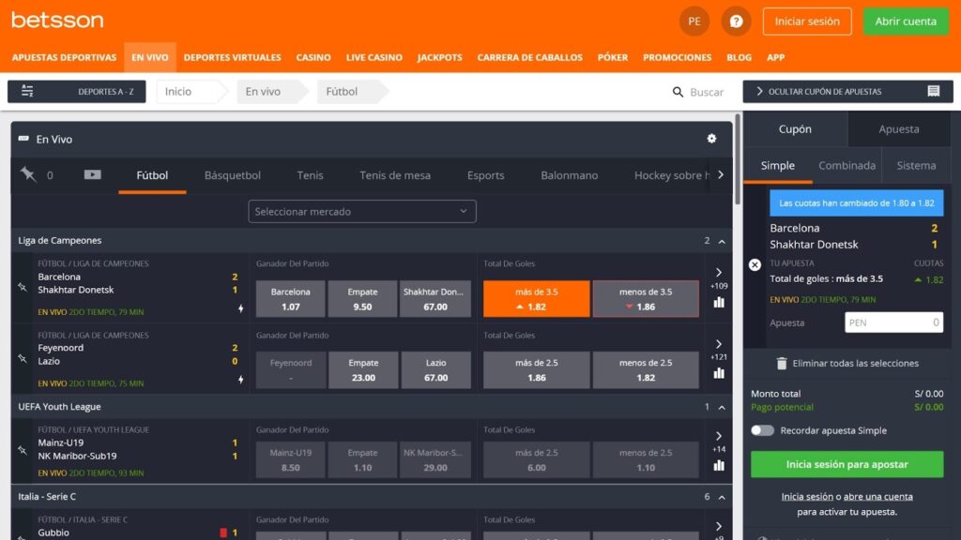Click the search magnifier icon
This screenshot has height=540, width=961.
[x=678, y=92]
